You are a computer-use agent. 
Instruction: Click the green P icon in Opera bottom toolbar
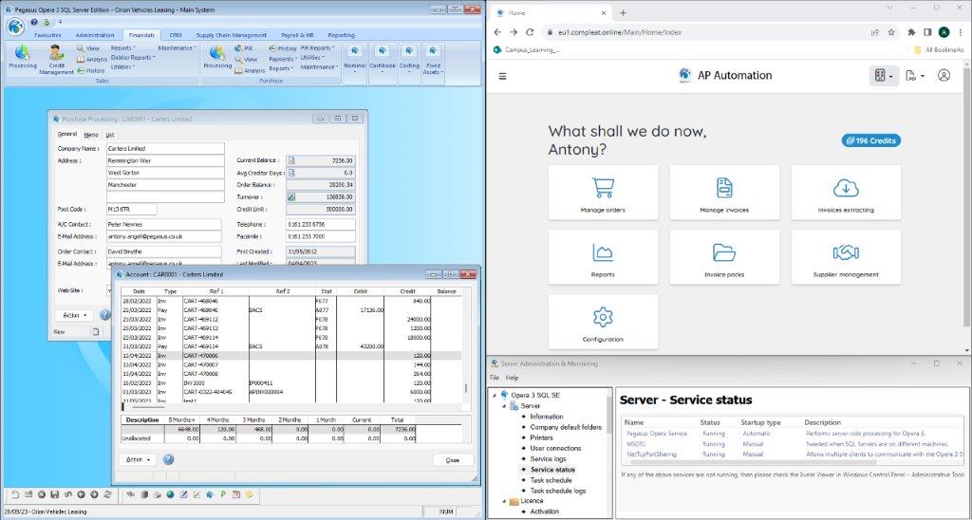222,494
